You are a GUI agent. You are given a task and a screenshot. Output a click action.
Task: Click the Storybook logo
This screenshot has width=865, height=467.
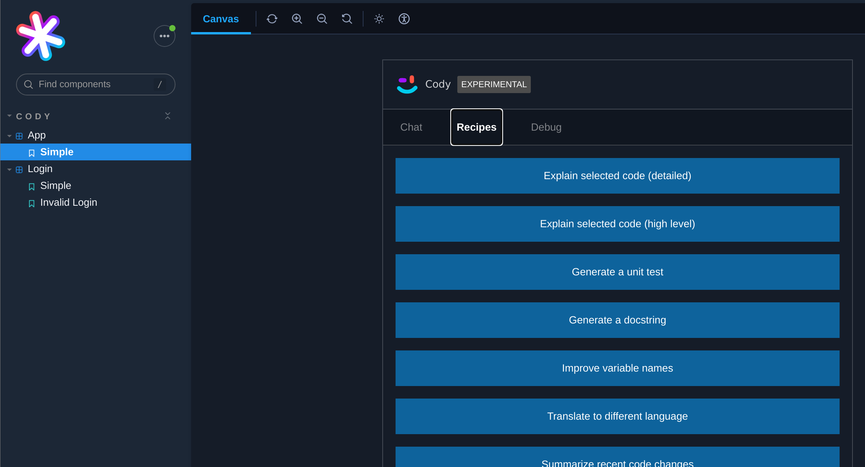[41, 36]
